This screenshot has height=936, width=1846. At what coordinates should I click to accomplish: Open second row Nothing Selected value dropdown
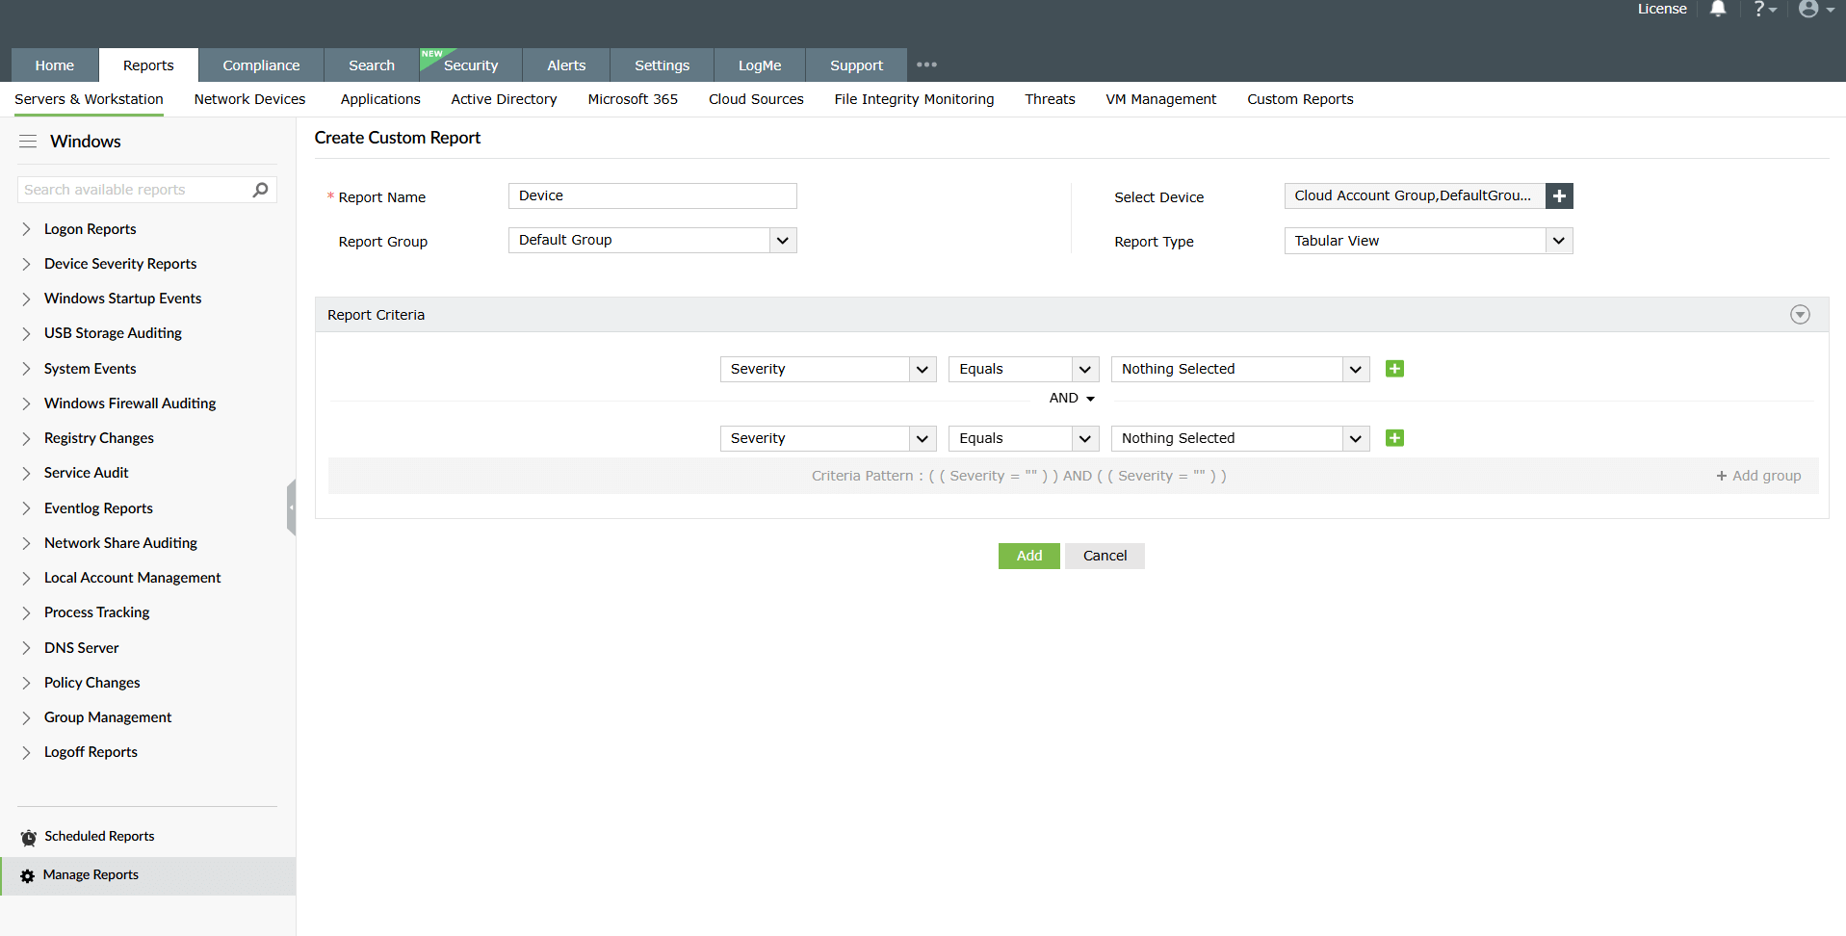1240,438
